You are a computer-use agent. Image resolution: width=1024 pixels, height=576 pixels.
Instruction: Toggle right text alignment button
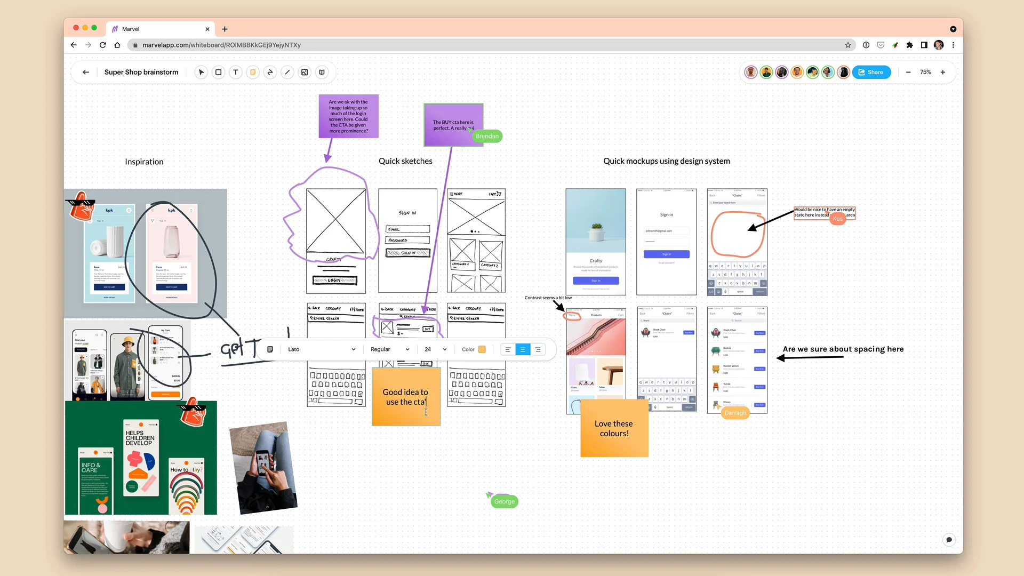click(x=538, y=349)
